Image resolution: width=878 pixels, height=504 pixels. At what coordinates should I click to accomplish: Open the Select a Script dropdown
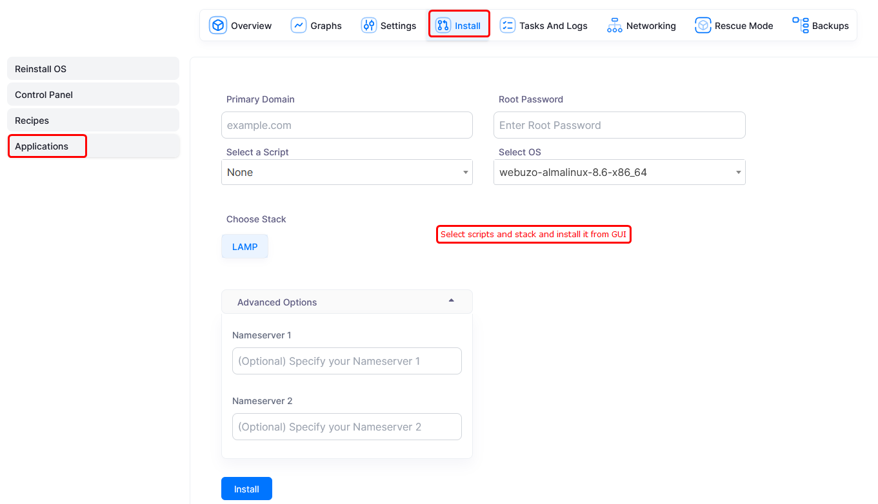pos(346,172)
